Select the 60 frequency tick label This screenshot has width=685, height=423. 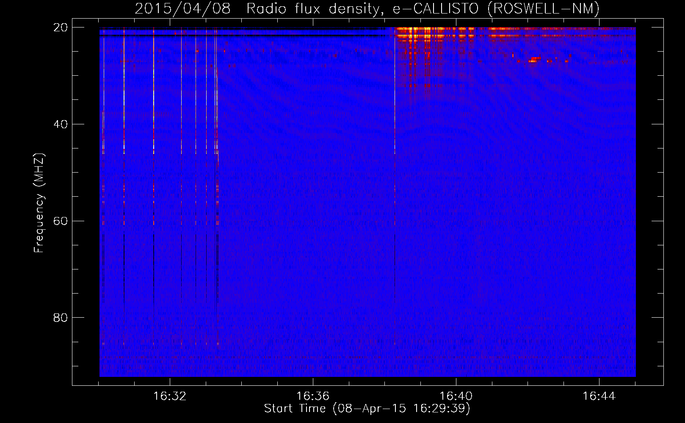[x=61, y=221]
